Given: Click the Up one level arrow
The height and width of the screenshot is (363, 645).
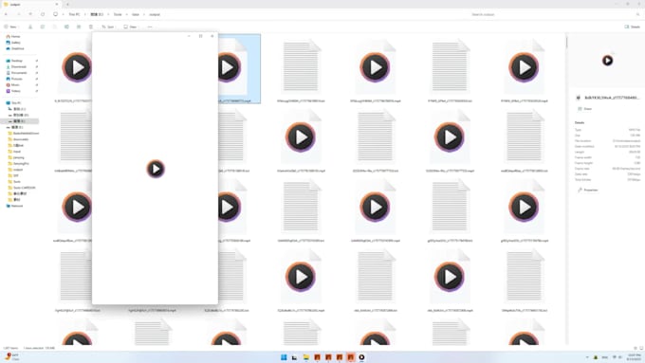Looking at the screenshot, I should pos(30,14).
